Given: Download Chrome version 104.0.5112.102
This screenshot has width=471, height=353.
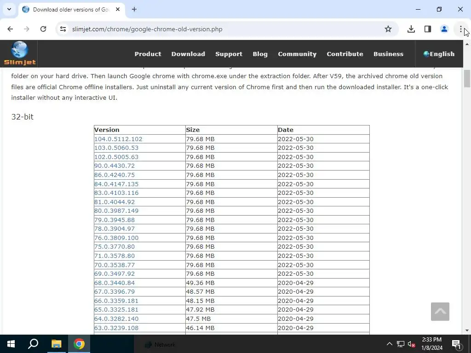Looking at the screenshot, I should [118, 139].
